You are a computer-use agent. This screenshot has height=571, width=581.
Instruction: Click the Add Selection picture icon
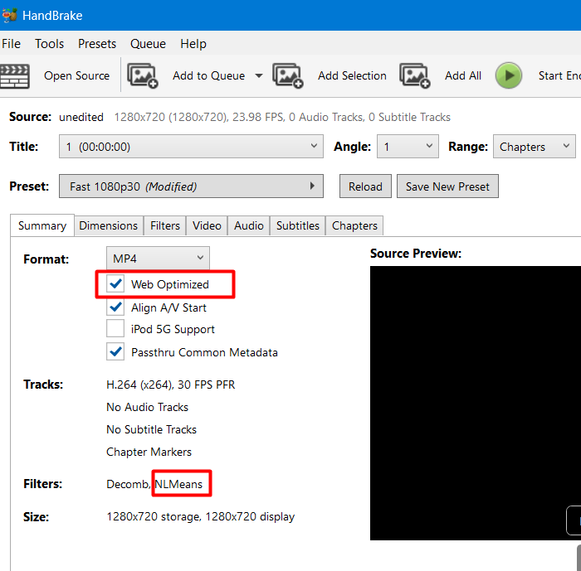288,76
